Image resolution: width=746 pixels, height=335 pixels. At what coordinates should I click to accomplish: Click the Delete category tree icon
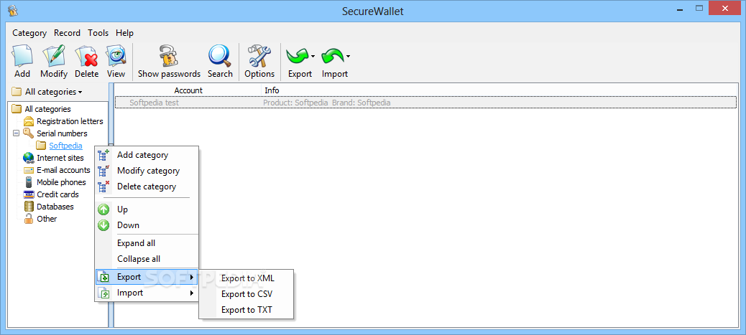[x=103, y=187]
